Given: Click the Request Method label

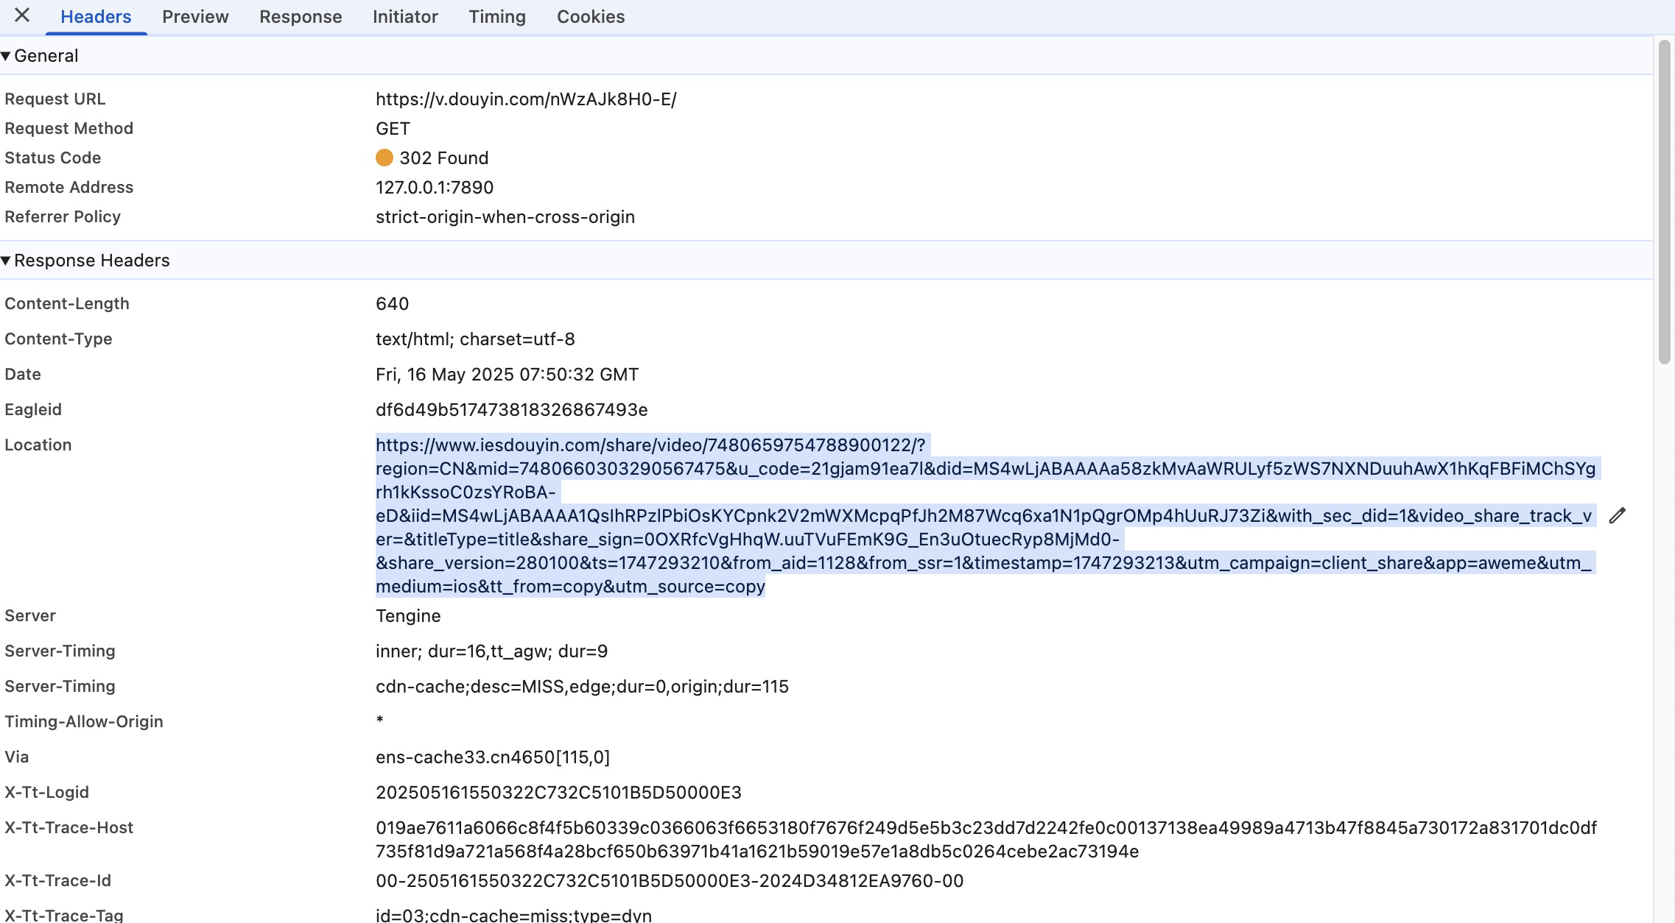Looking at the screenshot, I should click(69, 128).
